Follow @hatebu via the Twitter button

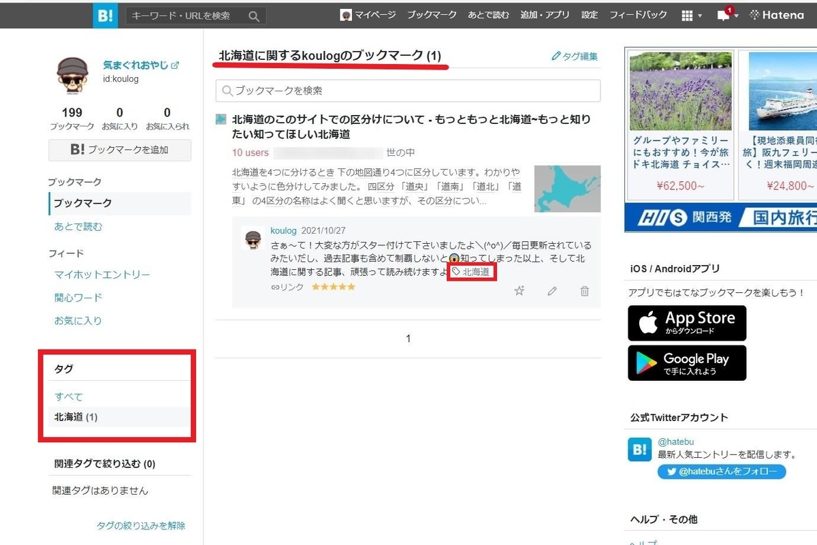722,471
